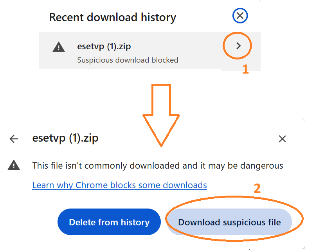Click esetvp (1).zip title in details panel
This screenshot has width=315, height=250.
(65, 138)
